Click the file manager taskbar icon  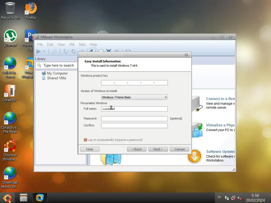[x=24, y=198]
